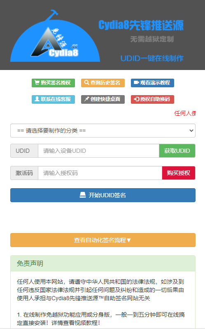Click the shopping cart icon on 购买签名授权
Viewport: 205px width, 329px height.
tap(37, 83)
